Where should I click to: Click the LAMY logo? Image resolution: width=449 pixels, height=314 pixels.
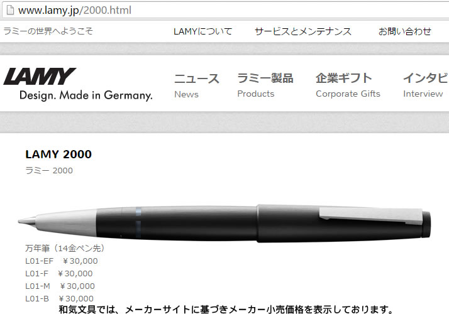(40, 77)
